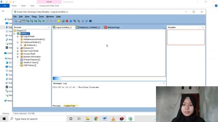
Task: Open the Tools menu
Action: tap(41, 17)
